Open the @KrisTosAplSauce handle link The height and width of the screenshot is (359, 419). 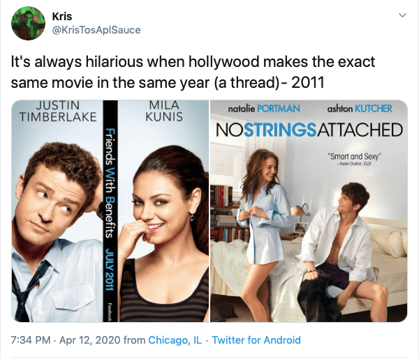96,30
